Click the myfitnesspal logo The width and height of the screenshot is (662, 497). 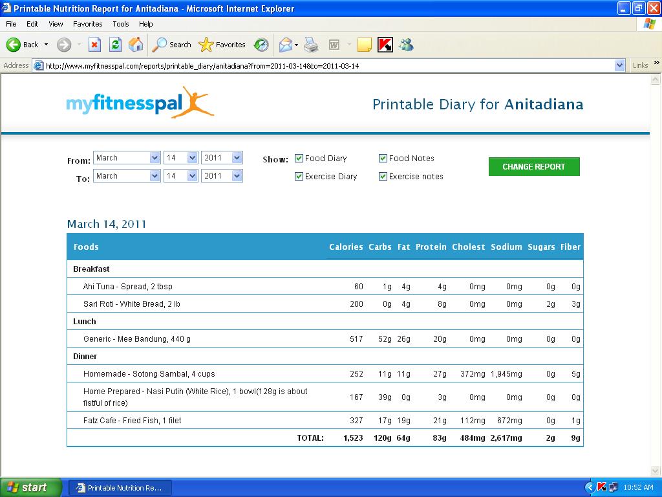(x=140, y=102)
